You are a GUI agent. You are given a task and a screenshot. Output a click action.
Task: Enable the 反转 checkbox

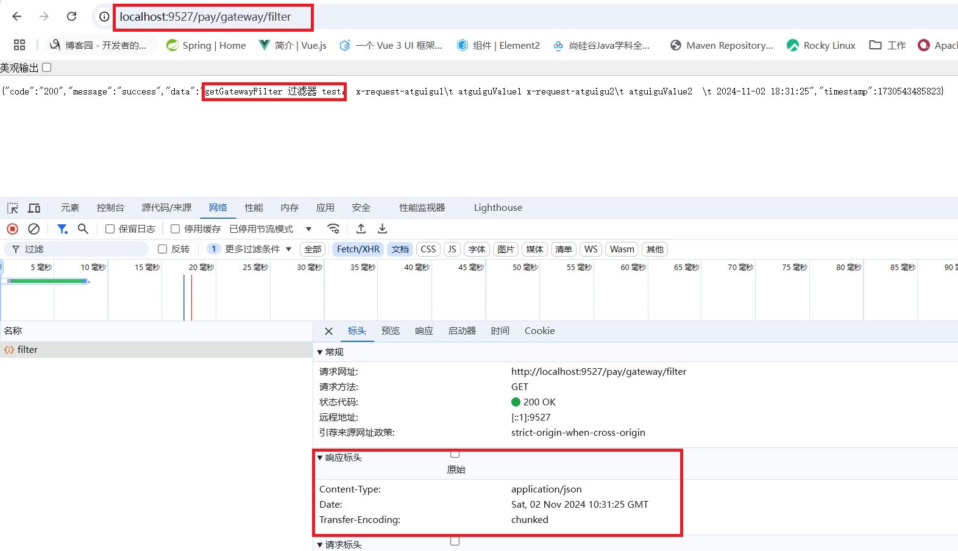[x=162, y=249]
